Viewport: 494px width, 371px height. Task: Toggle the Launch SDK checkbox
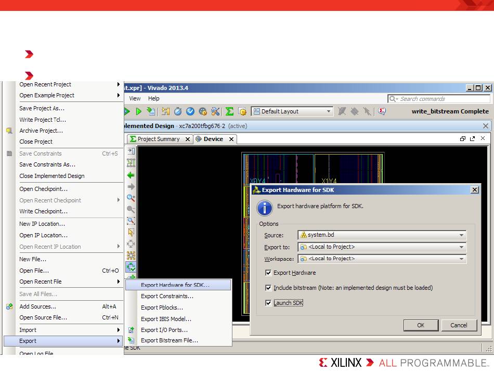(268, 303)
